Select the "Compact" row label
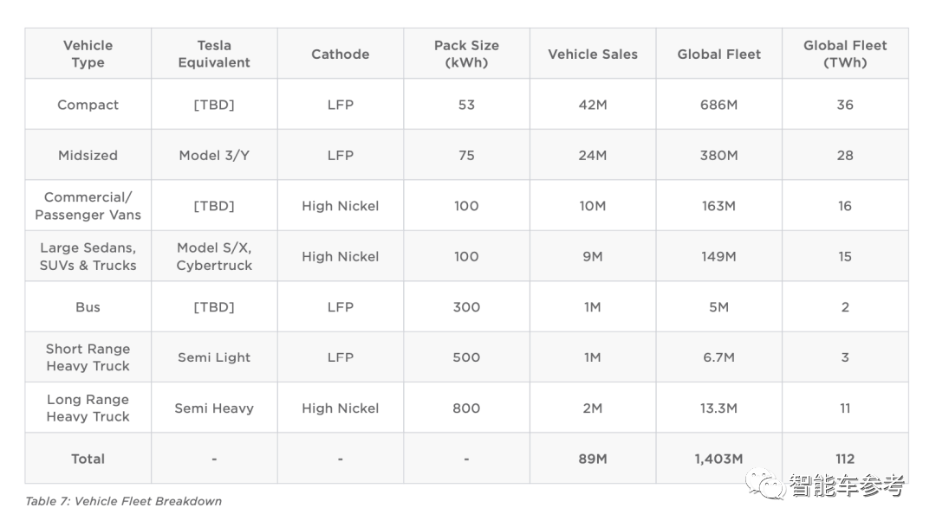Viewport: 936px width, 527px height. [88, 105]
